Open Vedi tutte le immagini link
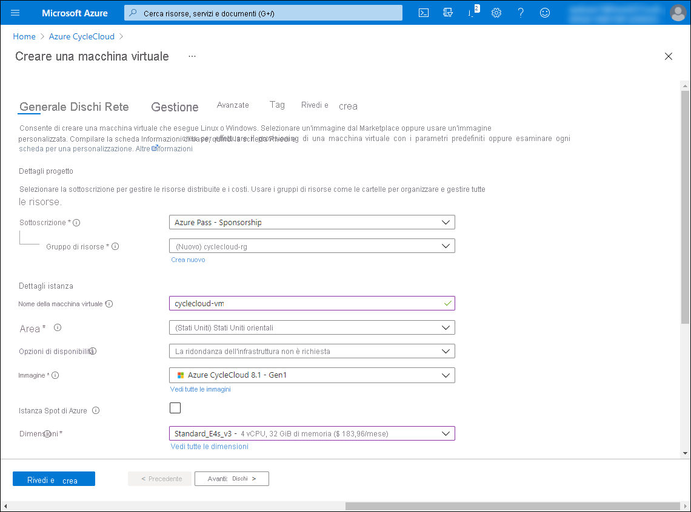The image size is (691, 512). pos(200,389)
